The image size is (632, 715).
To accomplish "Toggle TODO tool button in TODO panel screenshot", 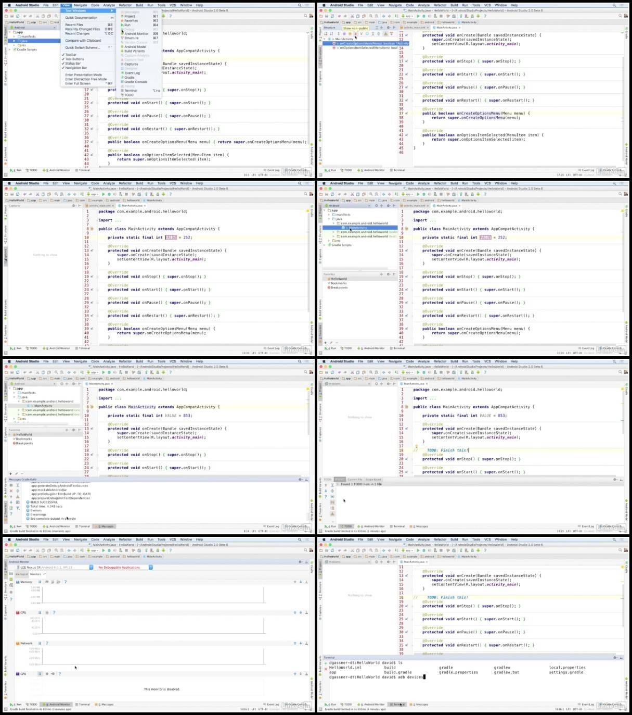I will [x=347, y=526].
